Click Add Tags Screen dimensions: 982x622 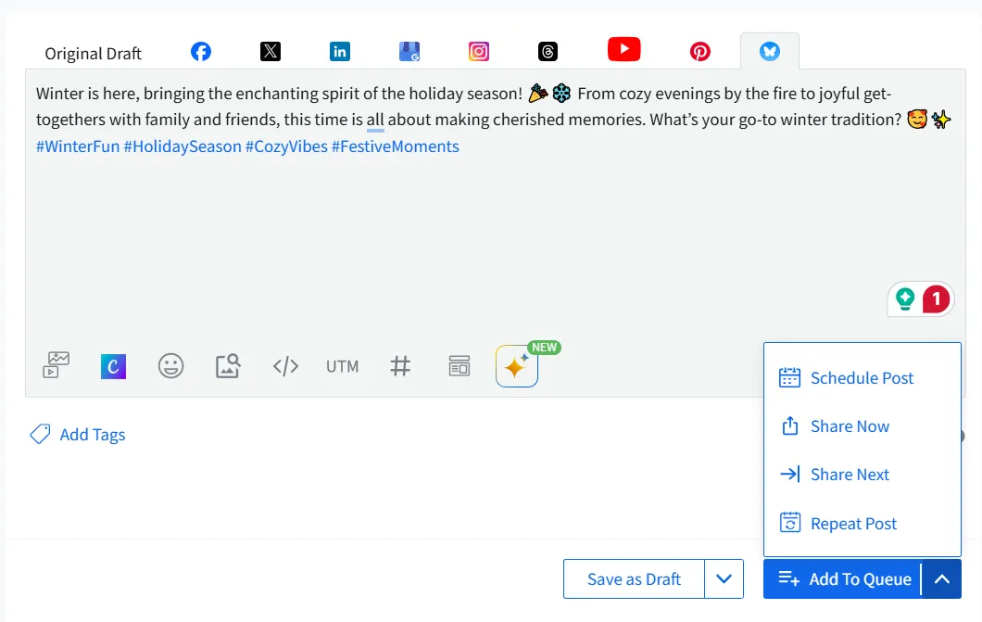[x=78, y=434]
